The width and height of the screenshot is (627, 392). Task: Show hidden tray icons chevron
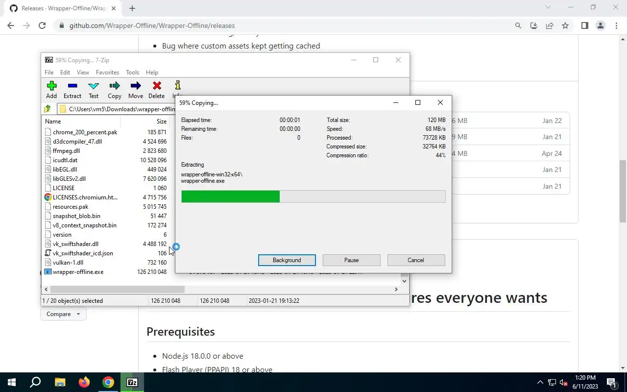pos(540,382)
